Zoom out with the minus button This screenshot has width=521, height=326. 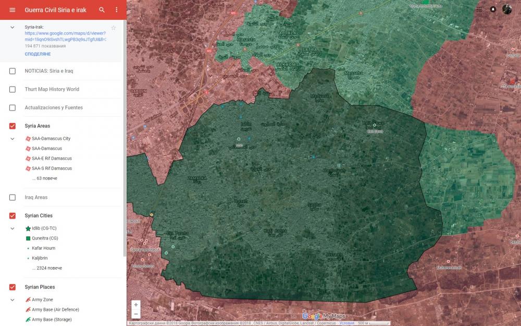pos(136,314)
